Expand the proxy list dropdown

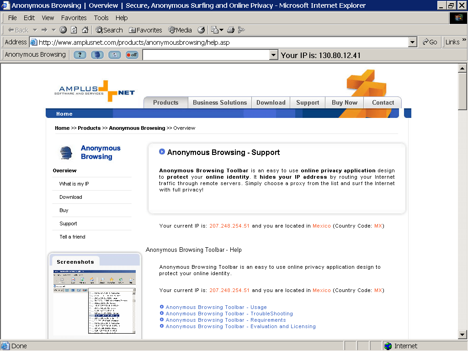tap(273, 55)
